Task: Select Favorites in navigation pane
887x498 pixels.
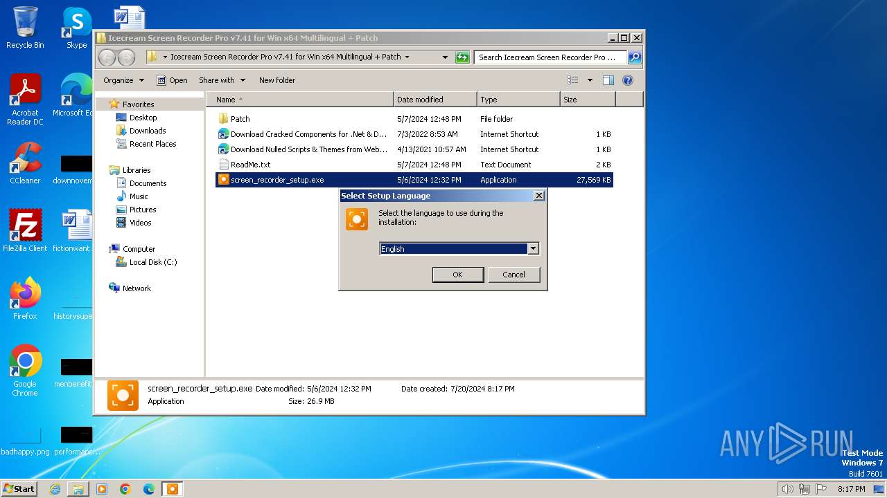Action: point(138,104)
